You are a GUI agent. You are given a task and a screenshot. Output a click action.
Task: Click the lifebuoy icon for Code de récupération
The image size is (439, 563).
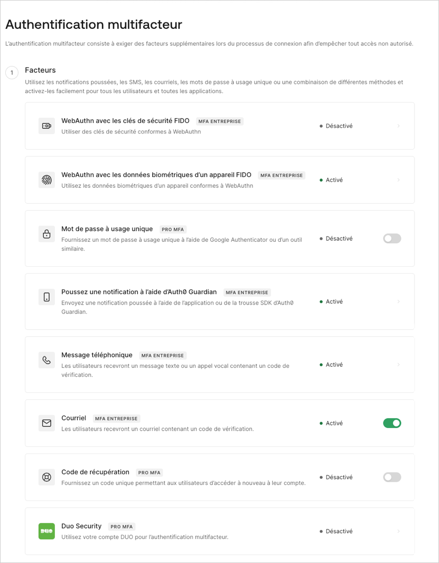click(x=47, y=477)
